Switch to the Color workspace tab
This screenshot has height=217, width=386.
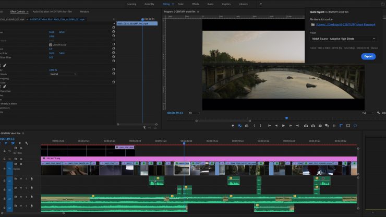click(180, 4)
